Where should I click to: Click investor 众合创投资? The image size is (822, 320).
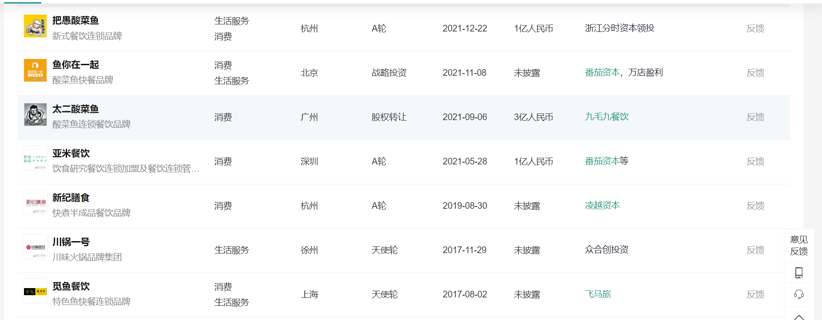607,250
